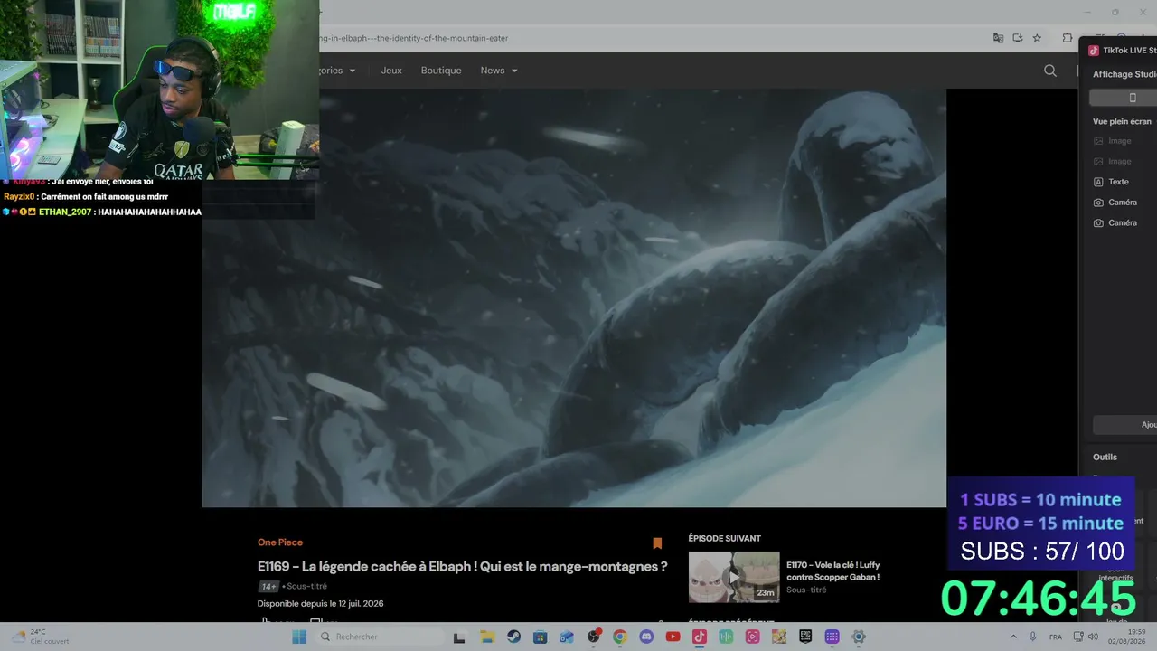Open Discord from the taskbar
Image resolution: width=1157 pixels, height=651 pixels.
click(646, 637)
